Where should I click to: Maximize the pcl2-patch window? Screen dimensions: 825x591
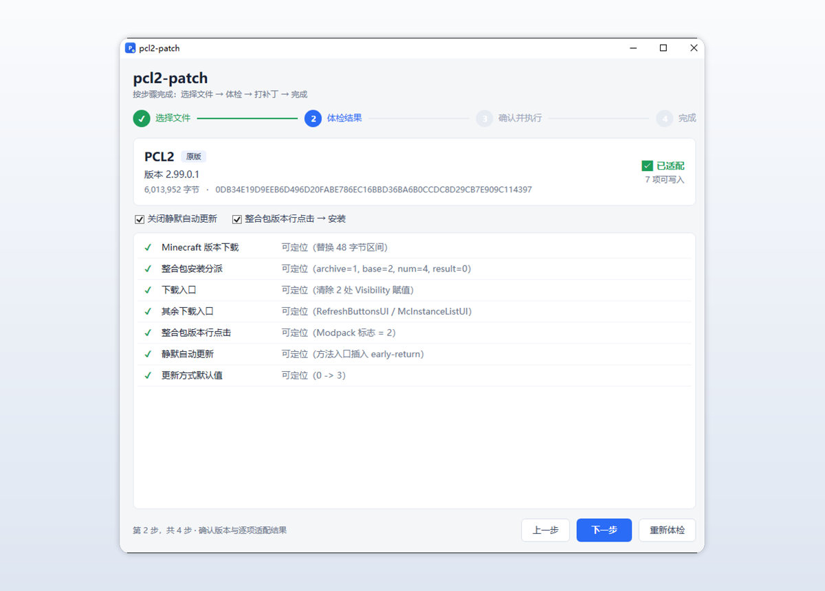click(663, 48)
